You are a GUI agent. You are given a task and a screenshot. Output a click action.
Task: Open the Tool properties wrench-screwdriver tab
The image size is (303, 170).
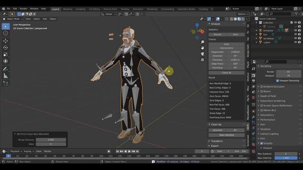[x=254, y=68]
